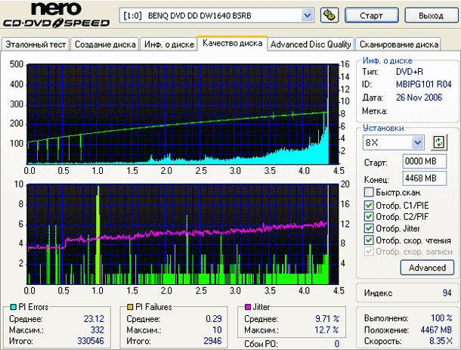The width and height of the screenshot is (461, 350).
Task: Enable the Быстр.скан. quick scan checkbox
Action: 369,193
